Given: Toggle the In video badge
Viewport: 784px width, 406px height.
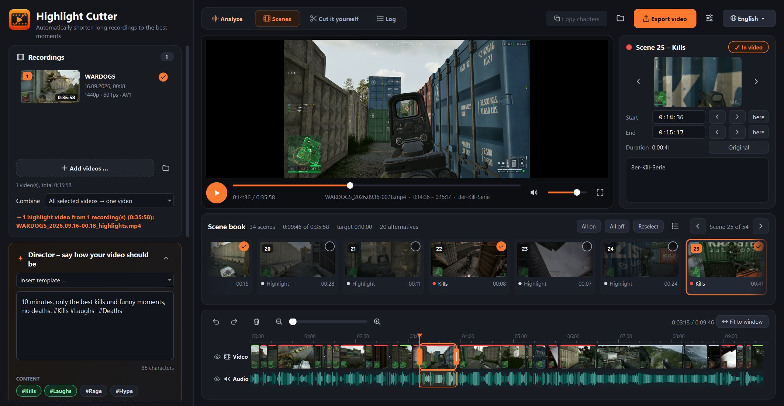Looking at the screenshot, I should (748, 47).
